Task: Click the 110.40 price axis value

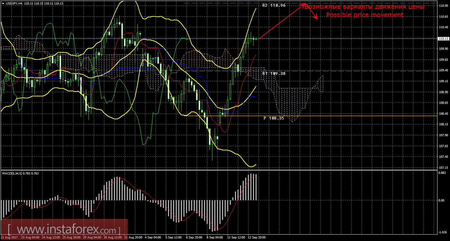Action: click(x=444, y=27)
